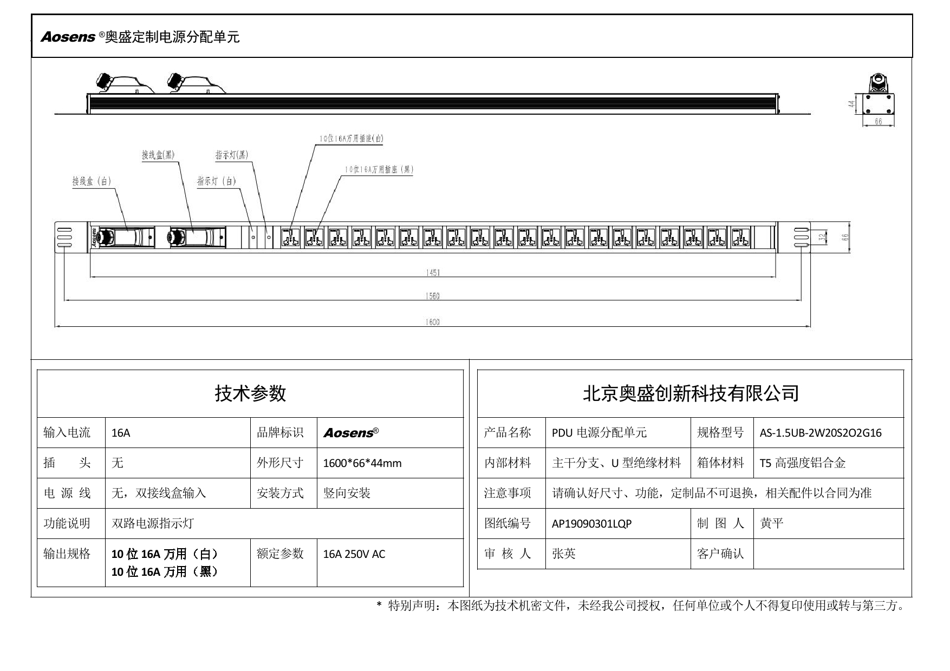Click the 技术参数 table heading

[250, 393]
